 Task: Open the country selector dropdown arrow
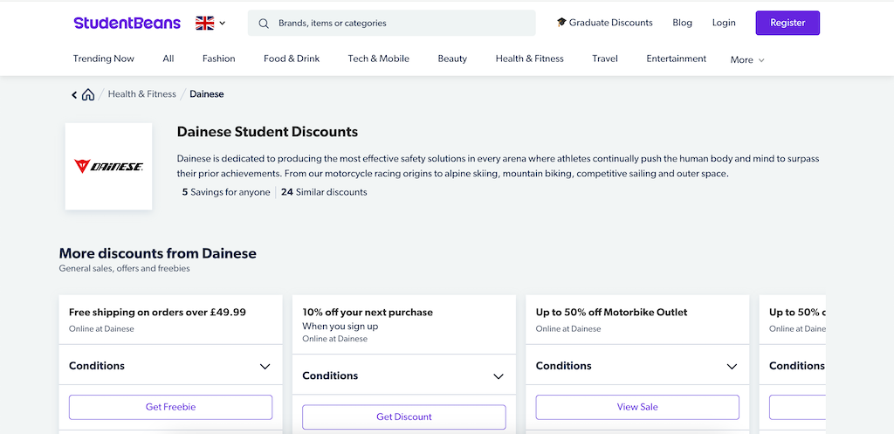(x=223, y=24)
